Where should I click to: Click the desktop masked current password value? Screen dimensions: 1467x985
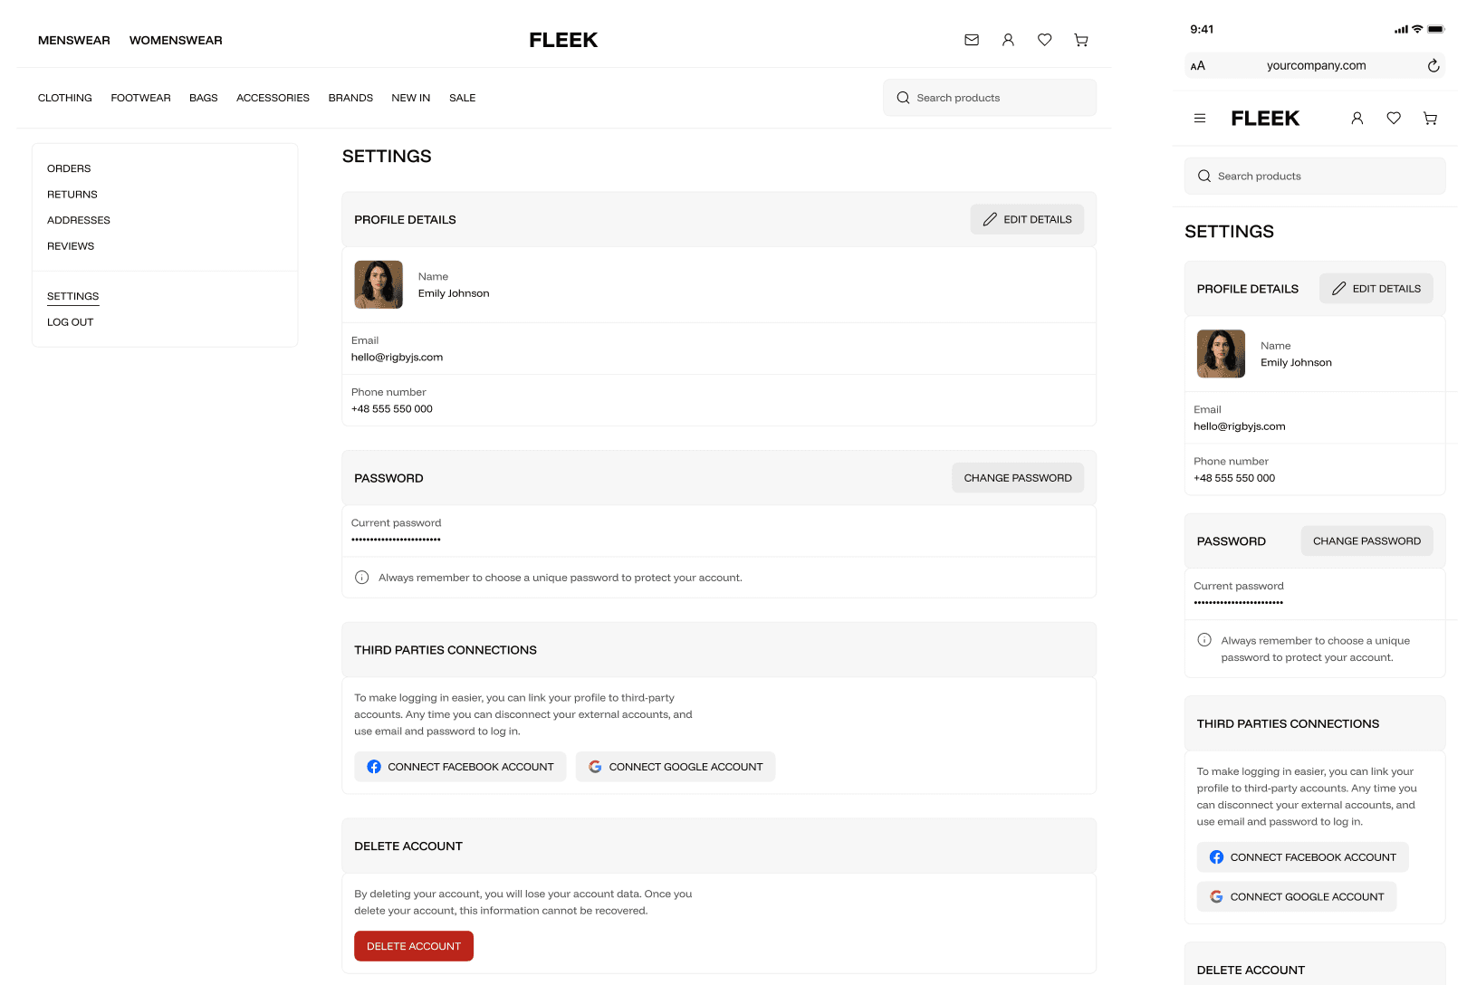pos(396,540)
